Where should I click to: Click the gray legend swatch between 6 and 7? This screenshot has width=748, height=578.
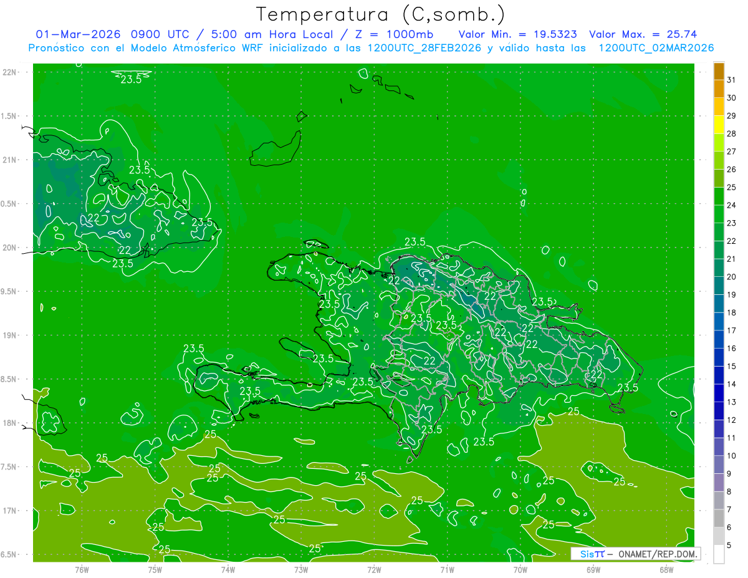point(719,519)
